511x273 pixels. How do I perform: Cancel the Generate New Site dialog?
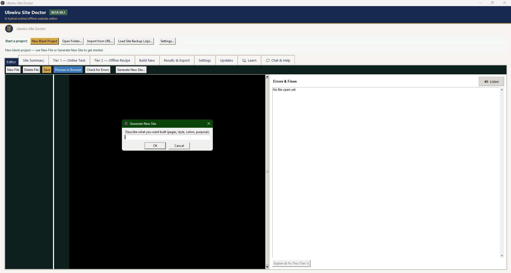179,146
